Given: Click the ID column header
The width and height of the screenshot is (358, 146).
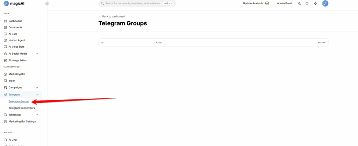Looking at the screenshot, I should click(x=102, y=43).
